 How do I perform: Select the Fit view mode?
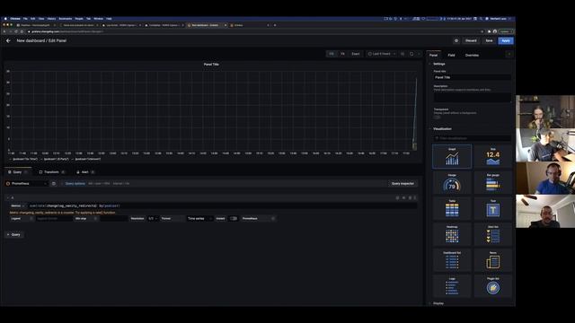tap(343, 54)
